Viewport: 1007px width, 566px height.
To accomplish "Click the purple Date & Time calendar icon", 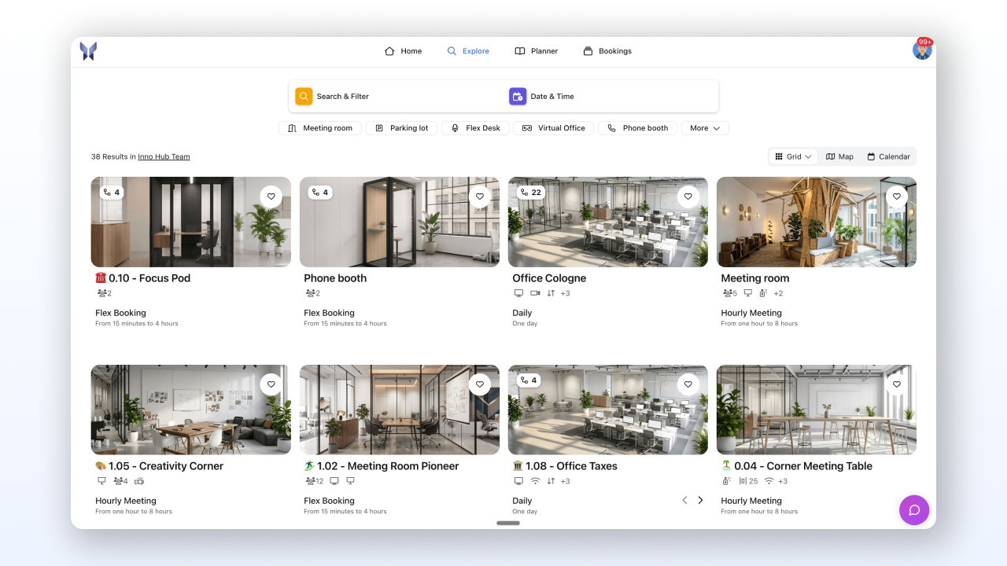I will pos(518,96).
